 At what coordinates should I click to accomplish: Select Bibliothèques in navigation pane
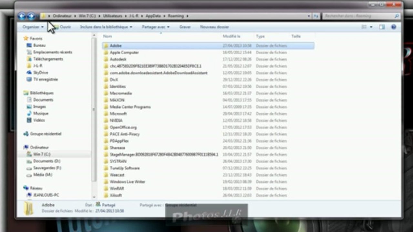(42, 93)
